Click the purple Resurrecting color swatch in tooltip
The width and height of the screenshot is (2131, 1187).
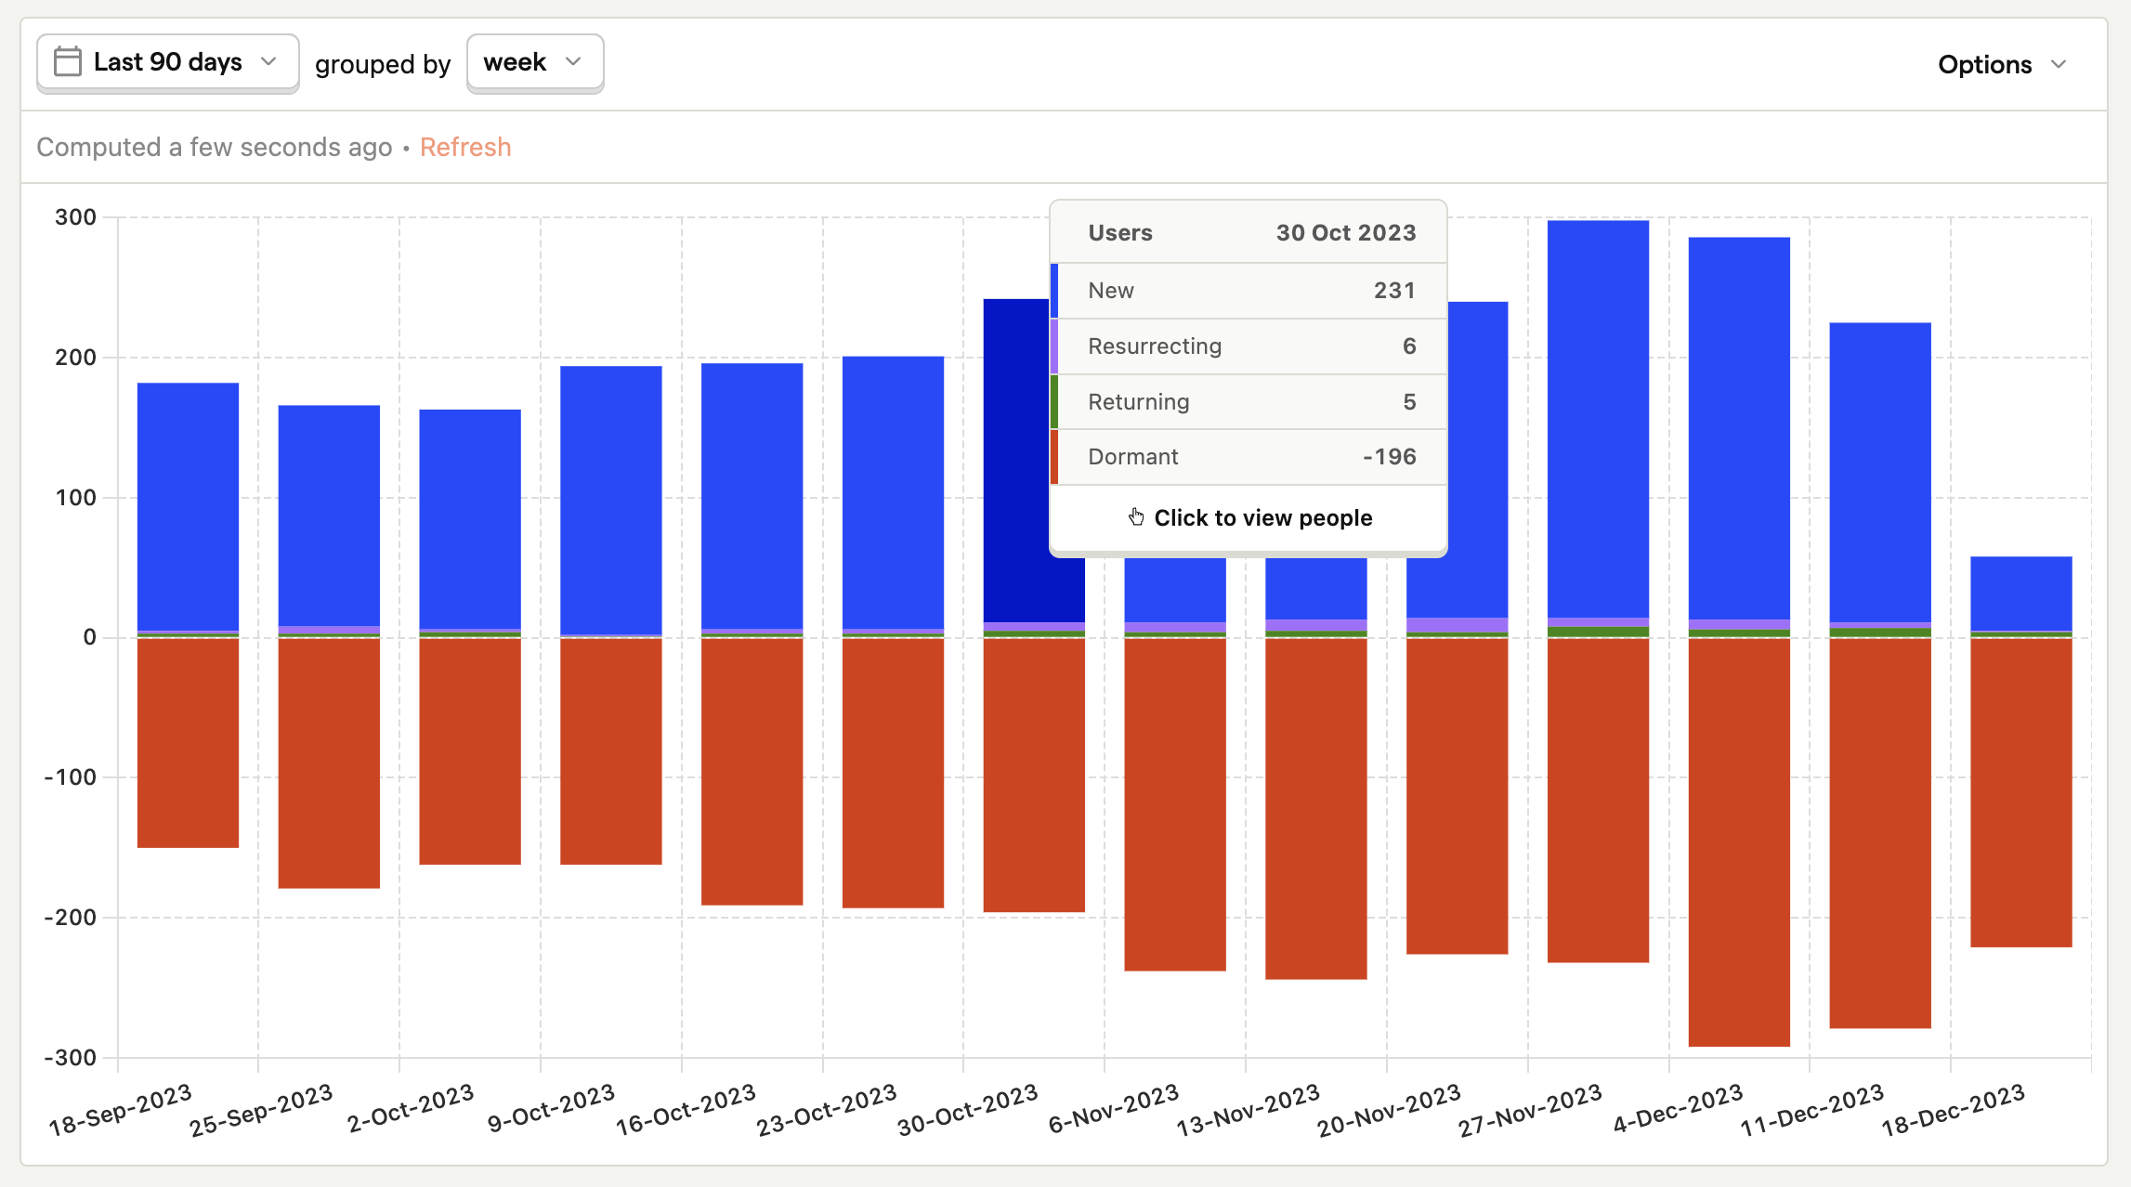coord(1054,346)
